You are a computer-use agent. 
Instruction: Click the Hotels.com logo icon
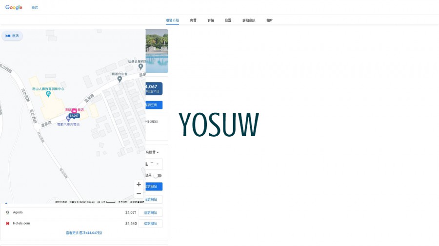(x=7, y=224)
